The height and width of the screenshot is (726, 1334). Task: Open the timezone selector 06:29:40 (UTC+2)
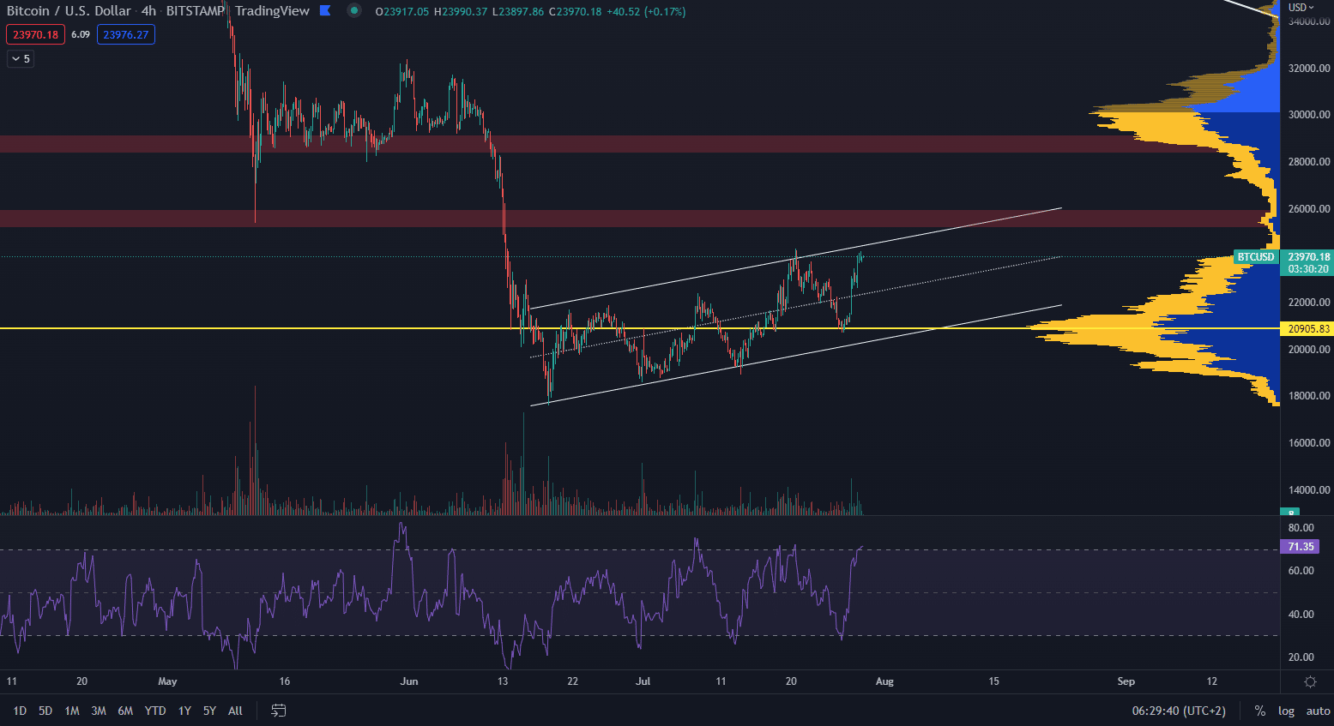(x=1179, y=711)
